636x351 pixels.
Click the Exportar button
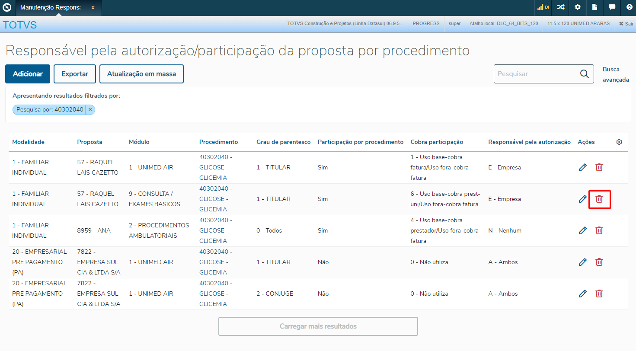click(x=75, y=74)
